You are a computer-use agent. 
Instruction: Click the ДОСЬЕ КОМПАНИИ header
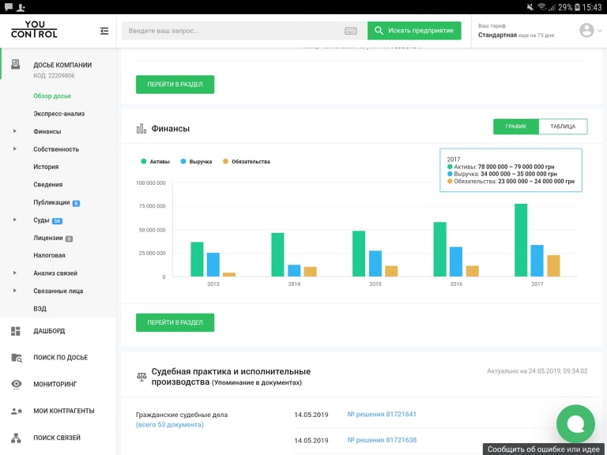tap(62, 65)
